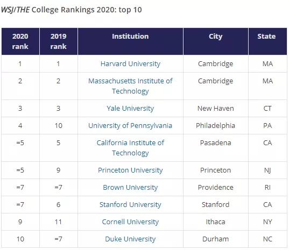Open the Harvard University link

pyautogui.click(x=130, y=64)
